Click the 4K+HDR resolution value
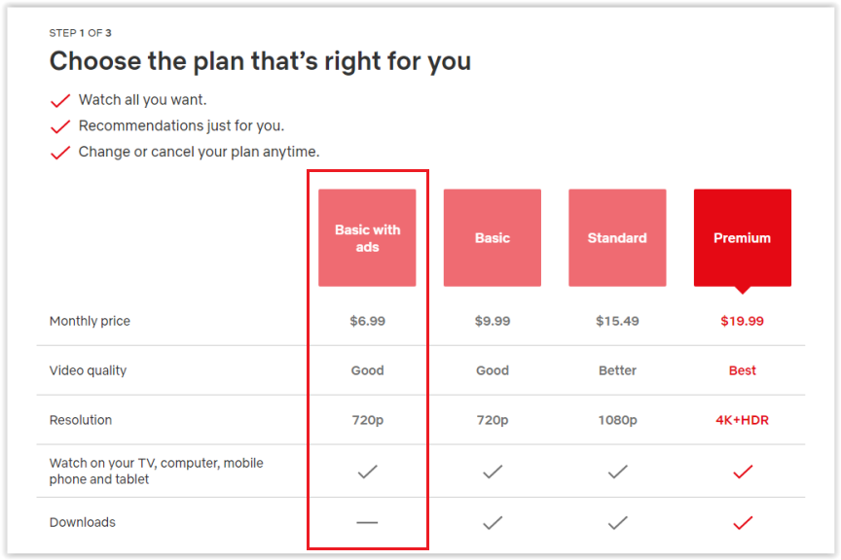Screen dimensions: 841x560 pyautogui.click(x=742, y=420)
